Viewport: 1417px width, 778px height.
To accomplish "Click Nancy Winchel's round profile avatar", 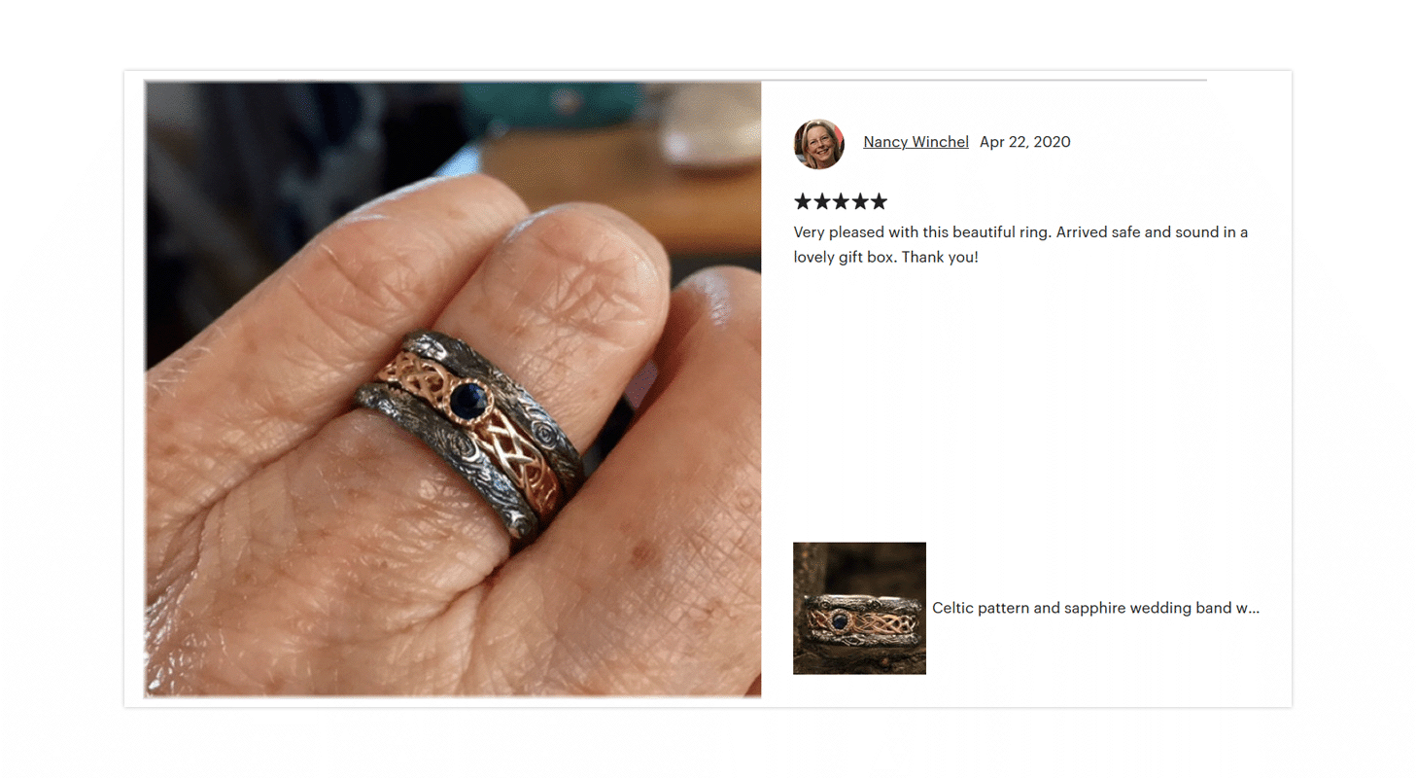I will 818,144.
